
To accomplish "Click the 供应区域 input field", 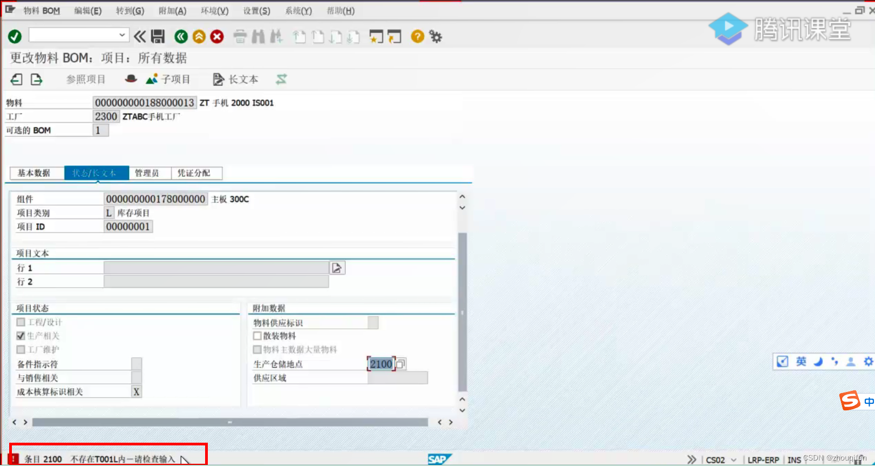I will [397, 378].
